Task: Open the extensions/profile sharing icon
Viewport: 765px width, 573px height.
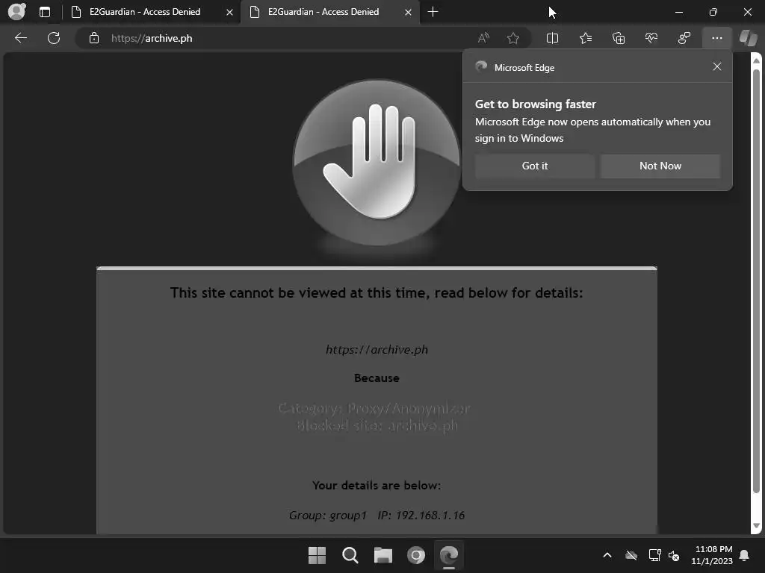Action: coord(684,38)
